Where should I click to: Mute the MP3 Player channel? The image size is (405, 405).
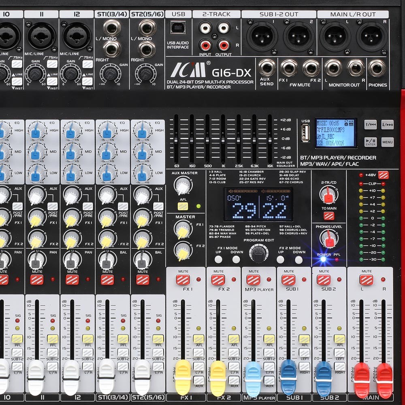(254, 280)
